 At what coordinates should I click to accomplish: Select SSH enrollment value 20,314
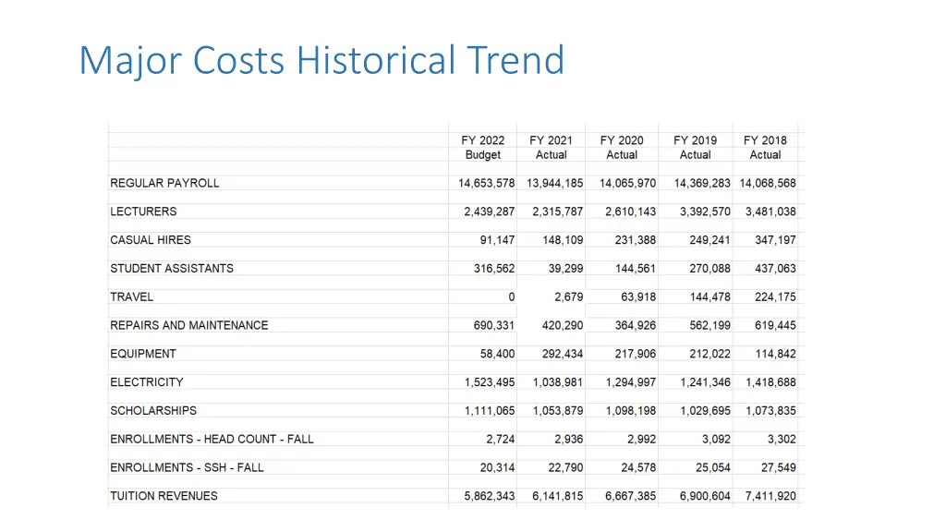[498, 467]
